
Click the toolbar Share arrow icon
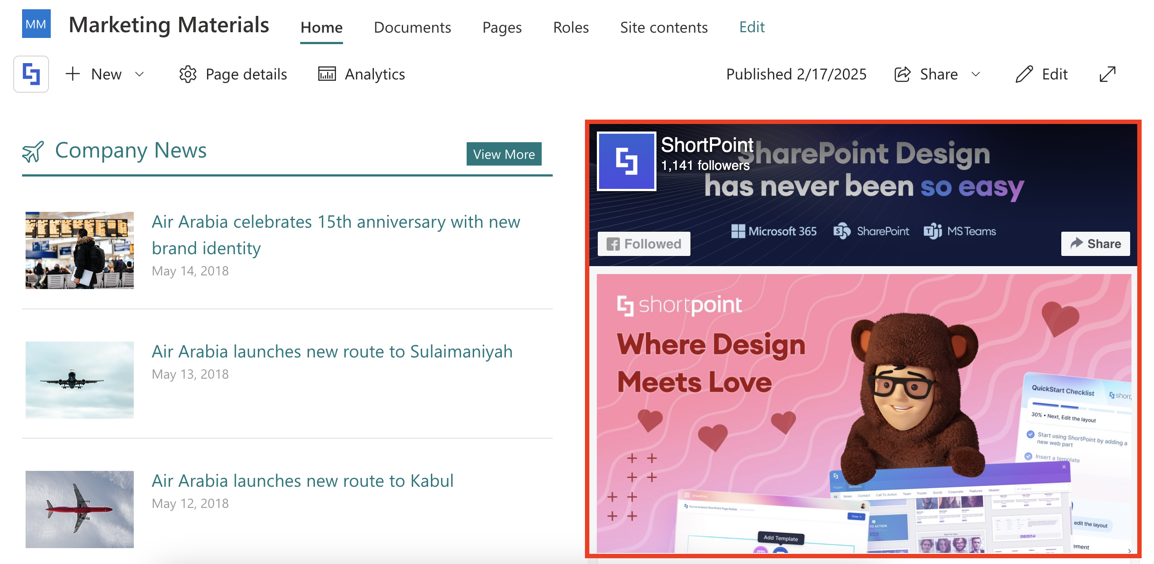pyautogui.click(x=902, y=74)
